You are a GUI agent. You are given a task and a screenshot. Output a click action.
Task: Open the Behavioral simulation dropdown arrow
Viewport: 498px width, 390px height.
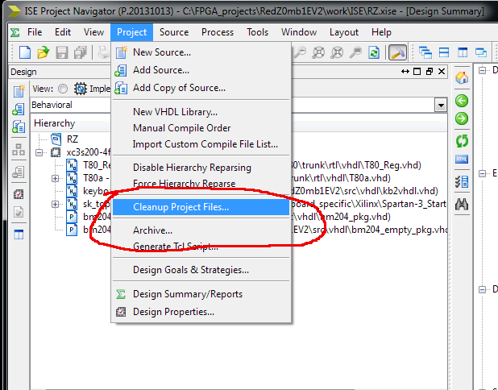(441, 105)
